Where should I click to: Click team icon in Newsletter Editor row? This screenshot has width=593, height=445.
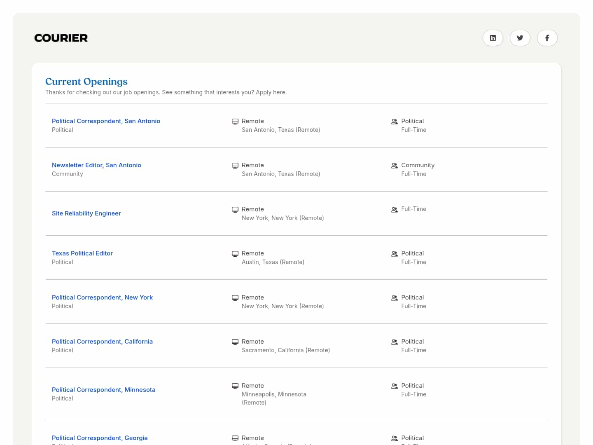pyautogui.click(x=394, y=166)
